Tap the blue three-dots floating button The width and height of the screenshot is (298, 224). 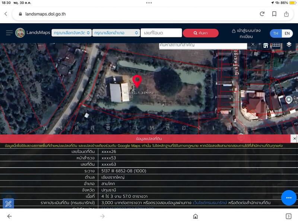(x=289, y=197)
